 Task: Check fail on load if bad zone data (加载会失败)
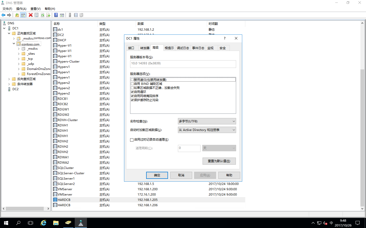(x=132, y=88)
